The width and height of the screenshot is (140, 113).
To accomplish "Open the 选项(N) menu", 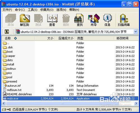I will coord(61,10).
